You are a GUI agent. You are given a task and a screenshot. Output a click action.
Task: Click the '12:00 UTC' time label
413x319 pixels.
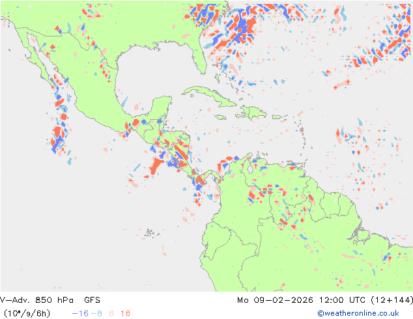pos(342,300)
